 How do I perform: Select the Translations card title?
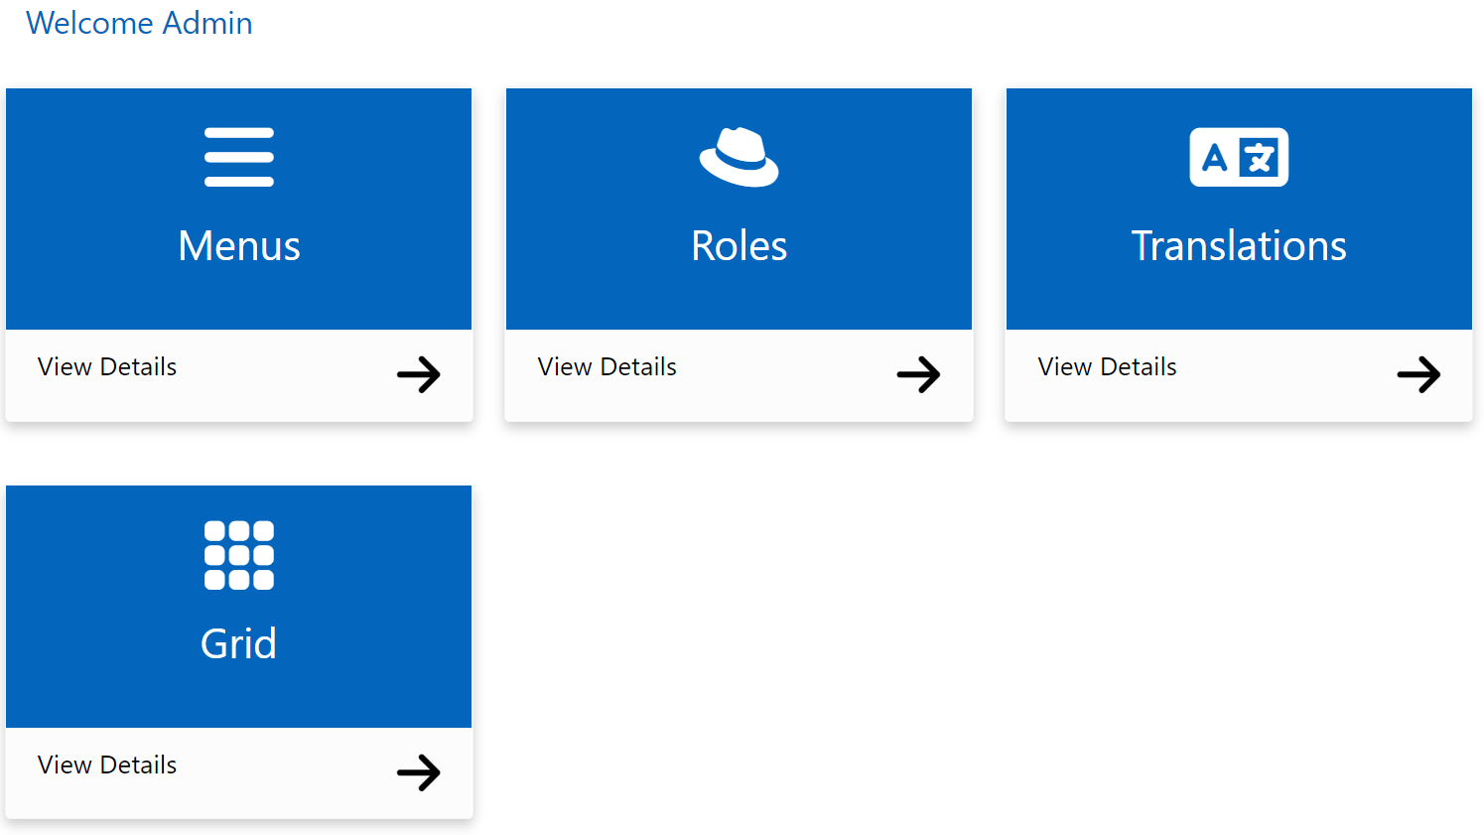(x=1239, y=246)
